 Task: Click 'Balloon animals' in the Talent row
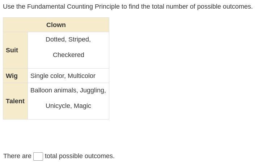coord(54,90)
